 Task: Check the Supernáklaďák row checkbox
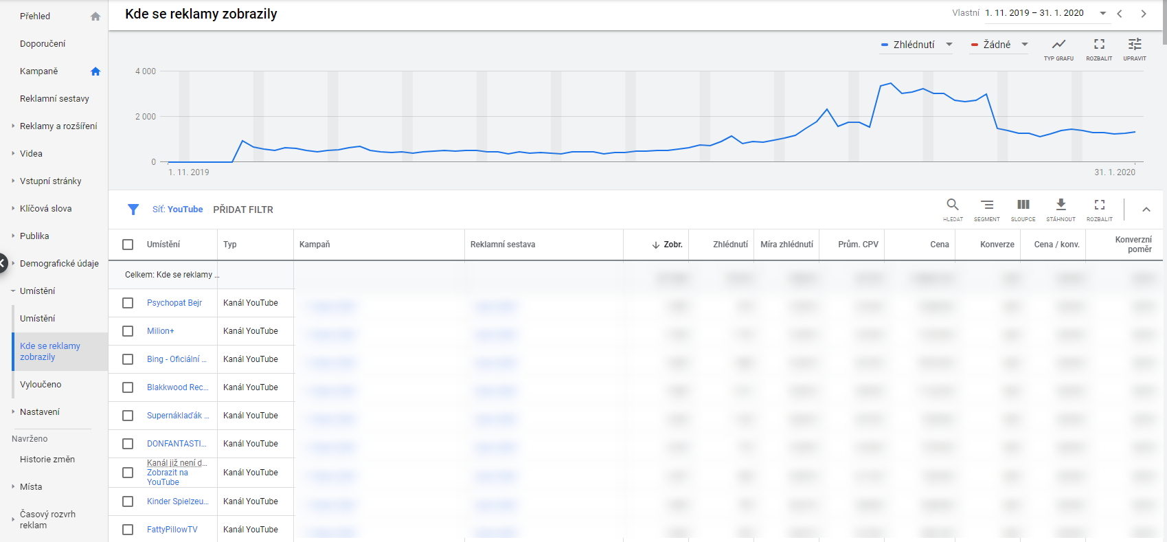(128, 416)
